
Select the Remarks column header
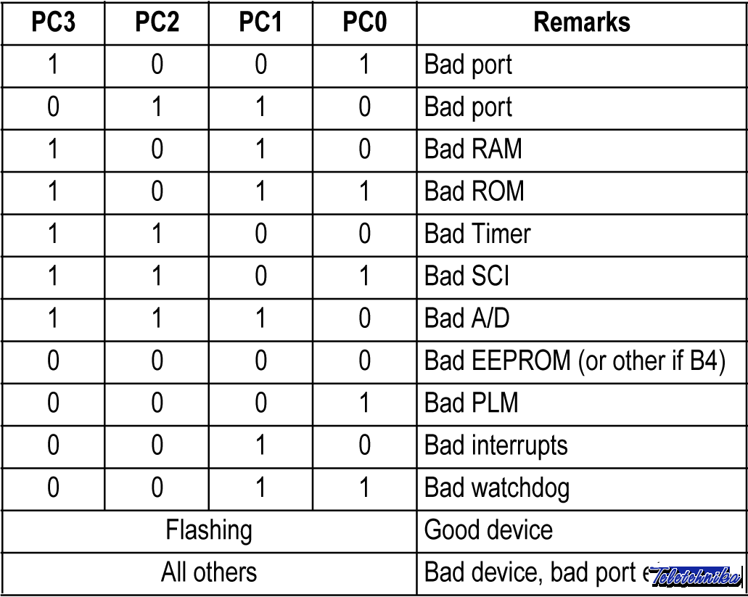(581, 22)
